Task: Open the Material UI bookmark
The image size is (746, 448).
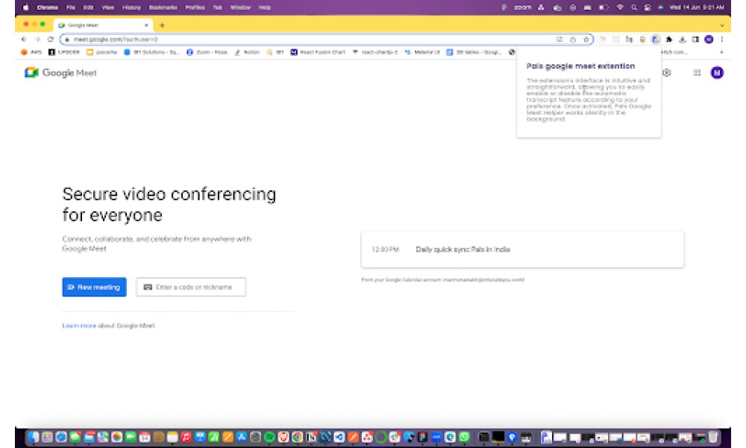Action: 422,52
